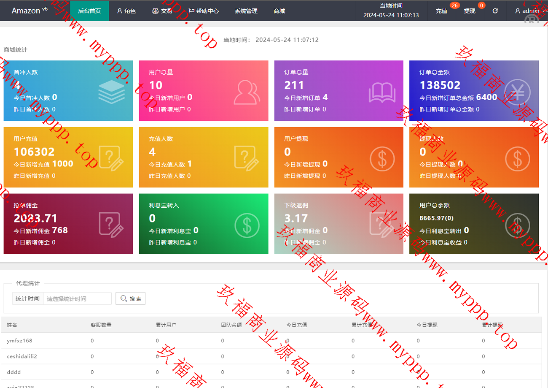Click the edit icon on 用户充值 card

111,158
